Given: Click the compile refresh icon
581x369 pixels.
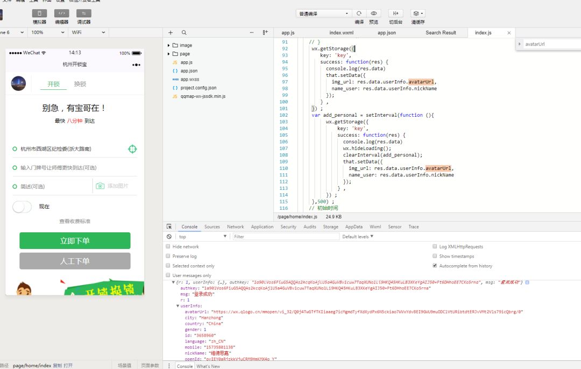Looking at the screenshot, I should [x=359, y=13].
